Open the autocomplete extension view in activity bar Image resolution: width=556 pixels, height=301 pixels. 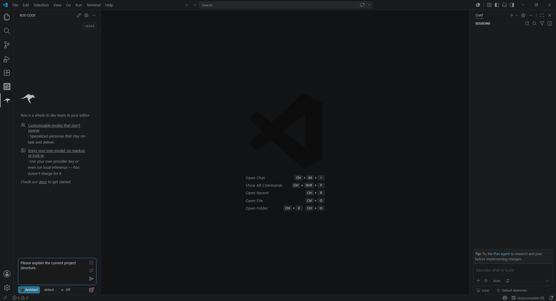[7, 87]
